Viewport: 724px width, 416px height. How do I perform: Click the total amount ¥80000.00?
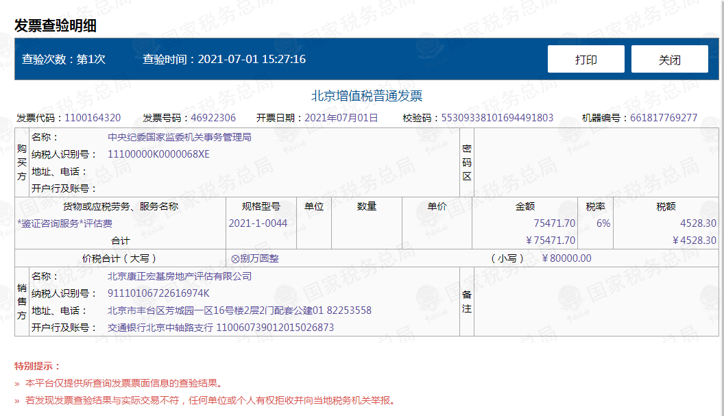point(566,258)
